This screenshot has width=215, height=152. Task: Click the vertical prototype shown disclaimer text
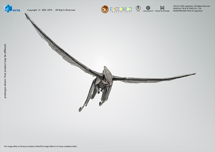(5, 71)
